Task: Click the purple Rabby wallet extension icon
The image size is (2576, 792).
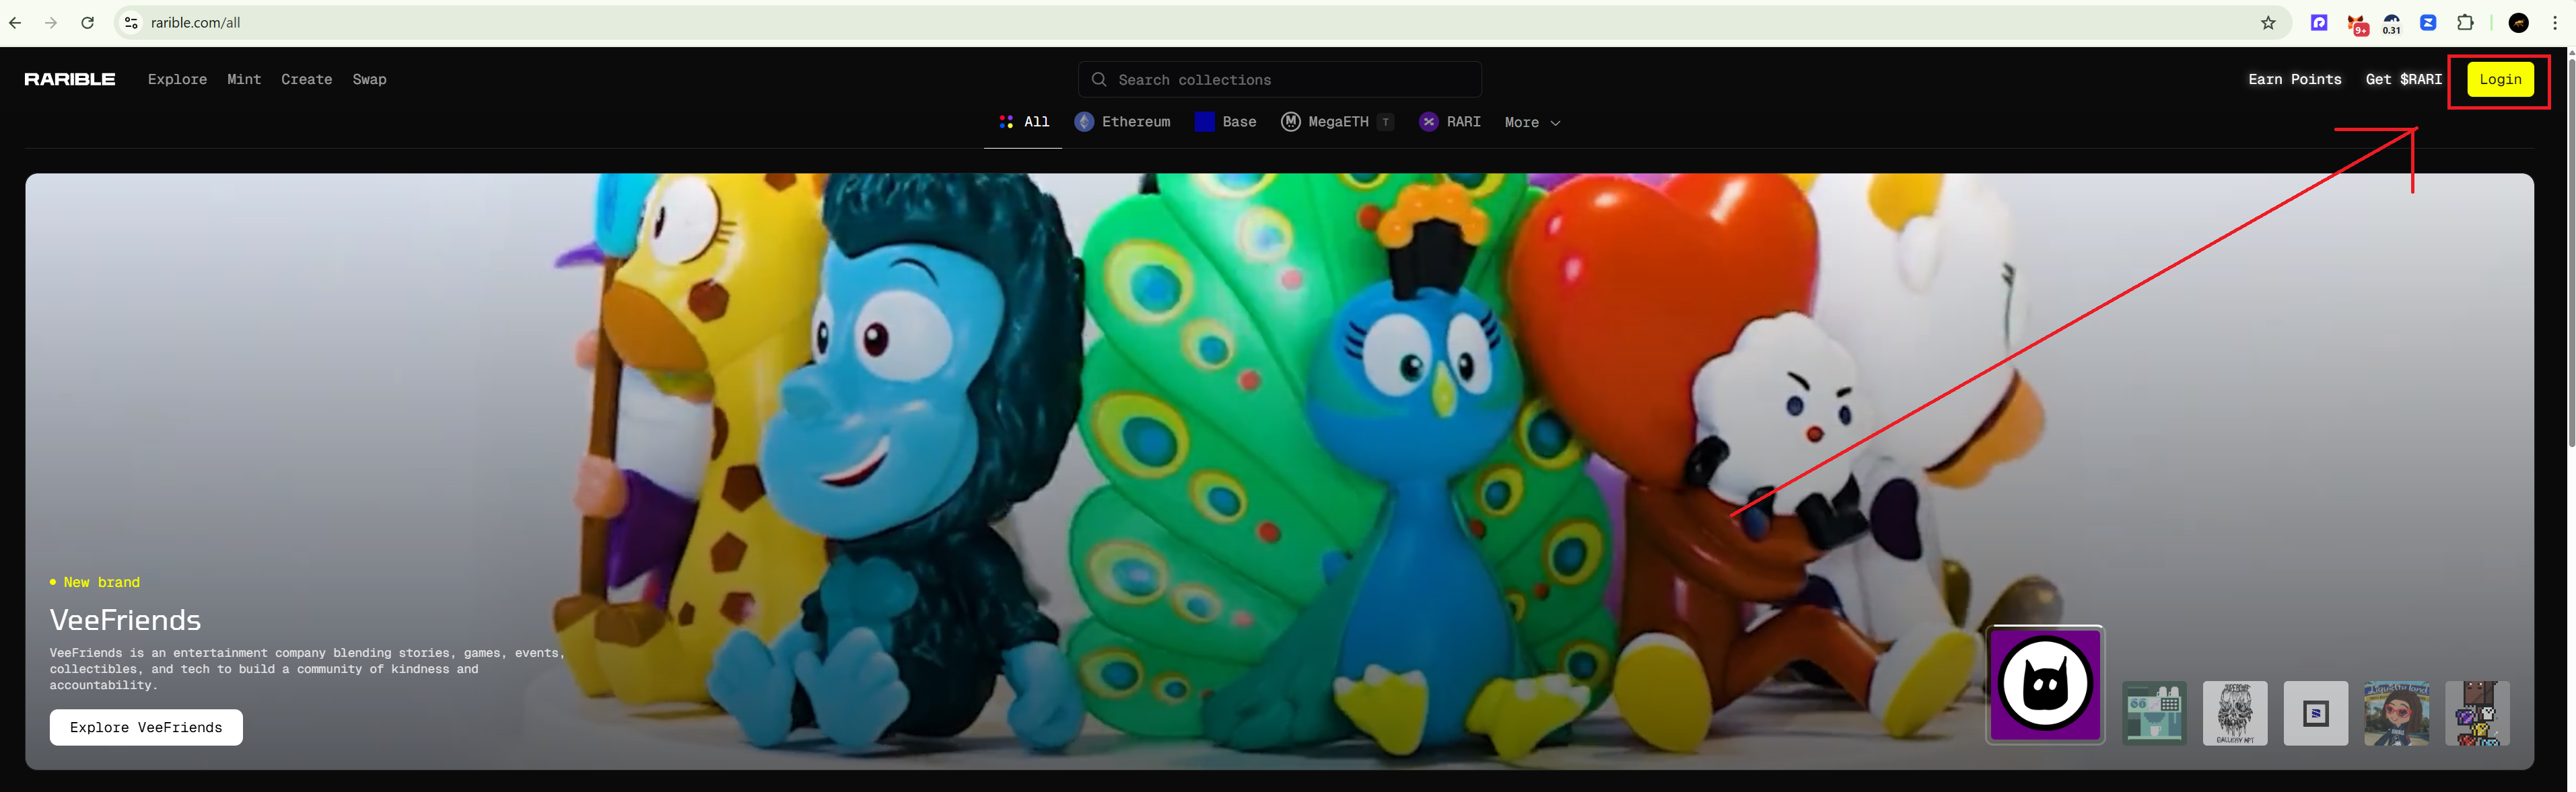Action: pyautogui.click(x=2319, y=23)
